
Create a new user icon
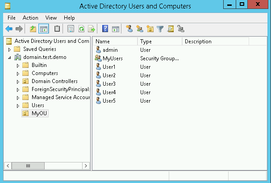129,29
